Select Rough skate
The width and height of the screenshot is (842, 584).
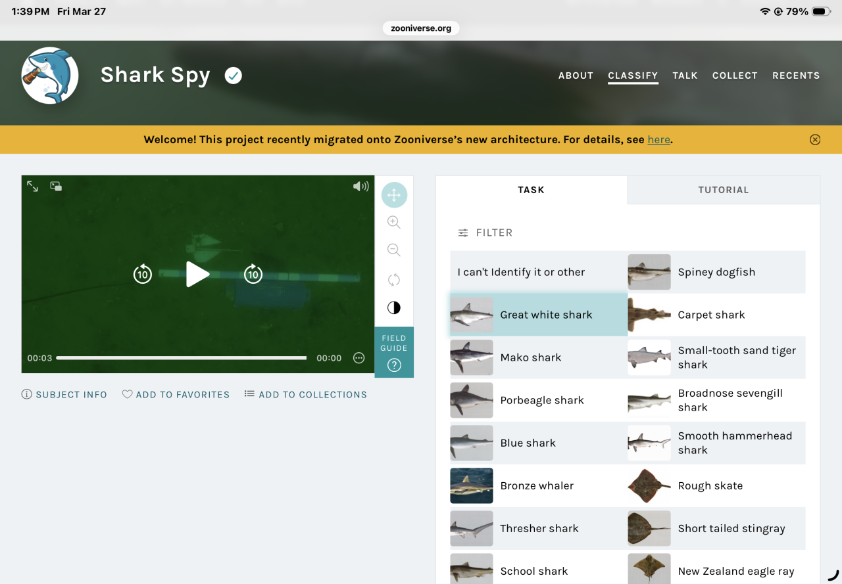click(716, 485)
